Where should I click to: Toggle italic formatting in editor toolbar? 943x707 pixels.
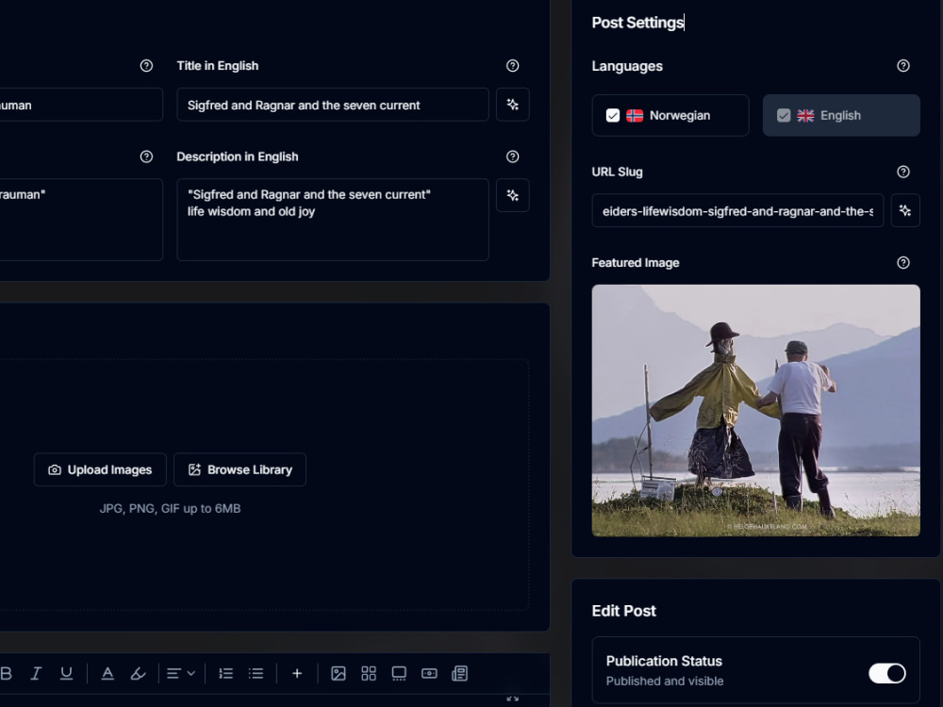coord(36,673)
